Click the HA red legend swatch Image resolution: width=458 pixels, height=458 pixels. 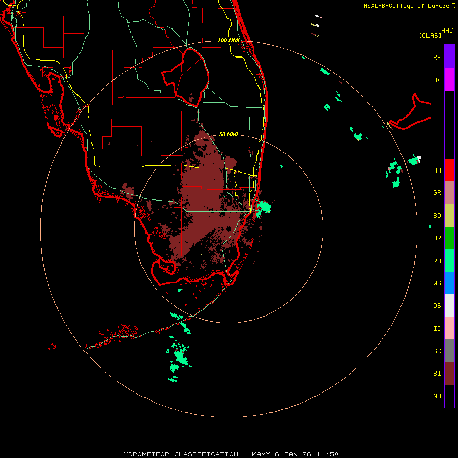click(x=449, y=170)
